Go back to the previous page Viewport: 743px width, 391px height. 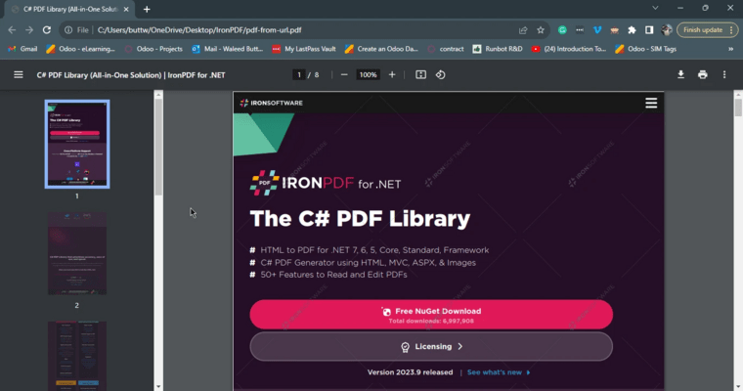[x=12, y=30]
